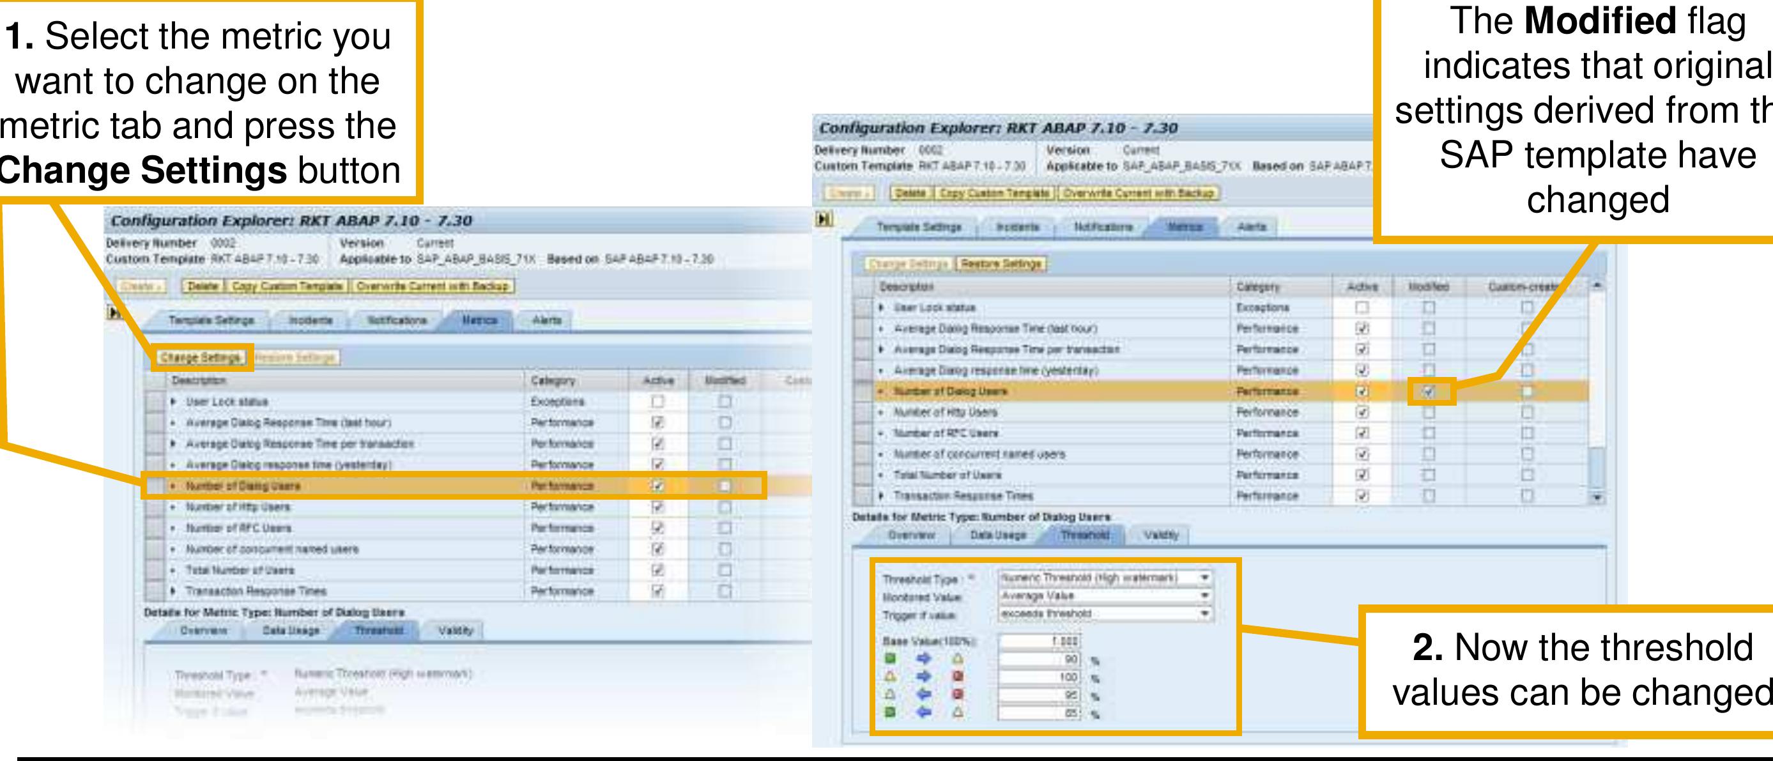Uncheck Active for Number of RFC Users in the left panel

click(658, 528)
